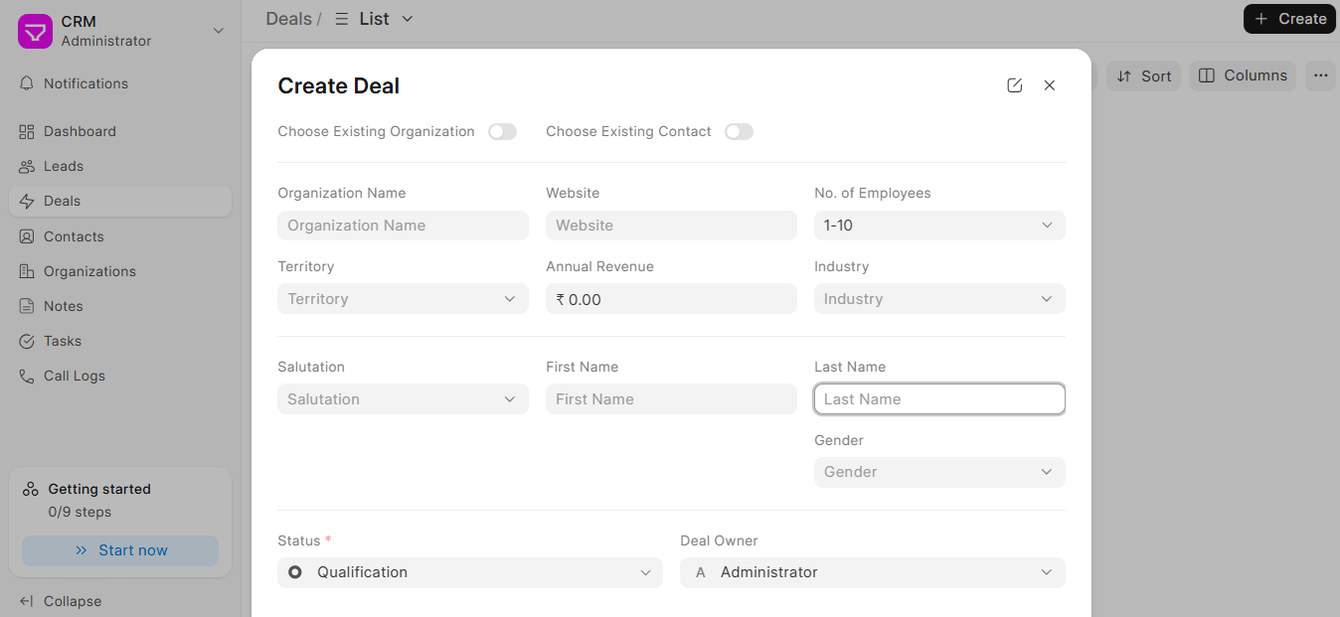
Task: Close the Create Deal dialog
Action: [1049, 85]
